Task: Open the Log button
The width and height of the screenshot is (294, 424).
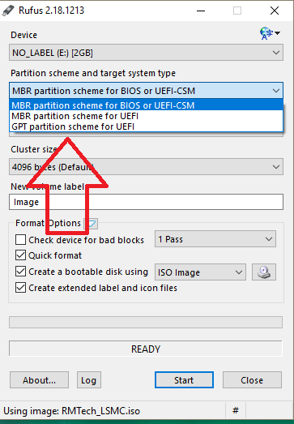Action: coord(89,380)
